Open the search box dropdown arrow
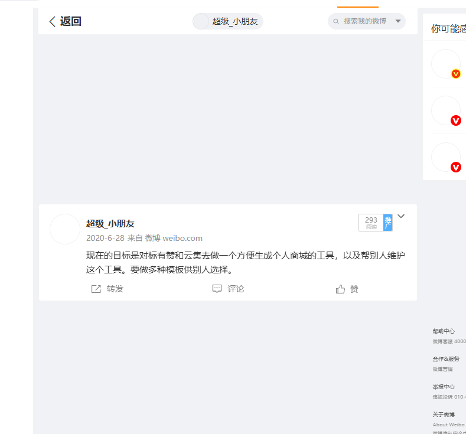Viewport: 466px width, 434px height. coord(398,21)
